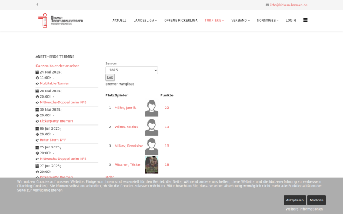Open Mittwochs-Doppel beim KFB on 25 Jun

pyautogui.click(x=63, y=159)
